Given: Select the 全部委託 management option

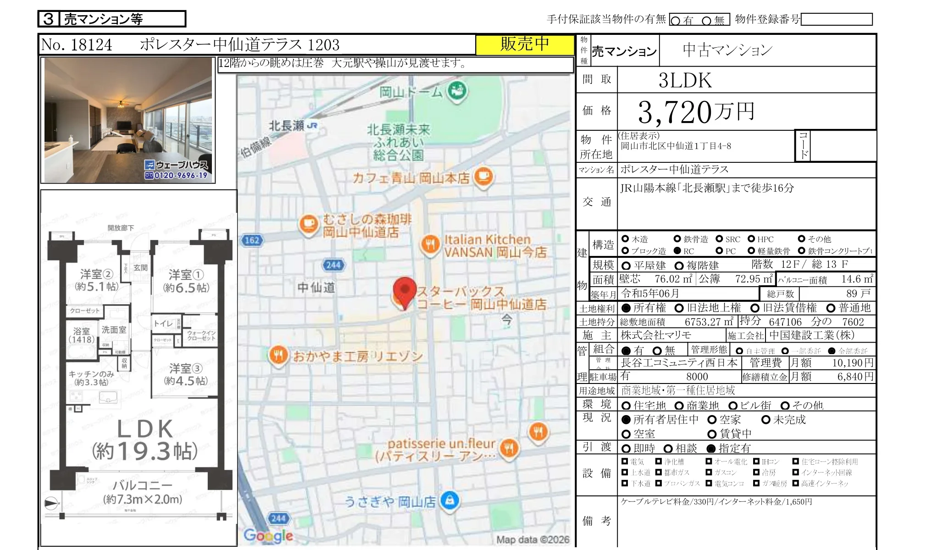Looking at the screenshot, I should click(x=832, y=351).
